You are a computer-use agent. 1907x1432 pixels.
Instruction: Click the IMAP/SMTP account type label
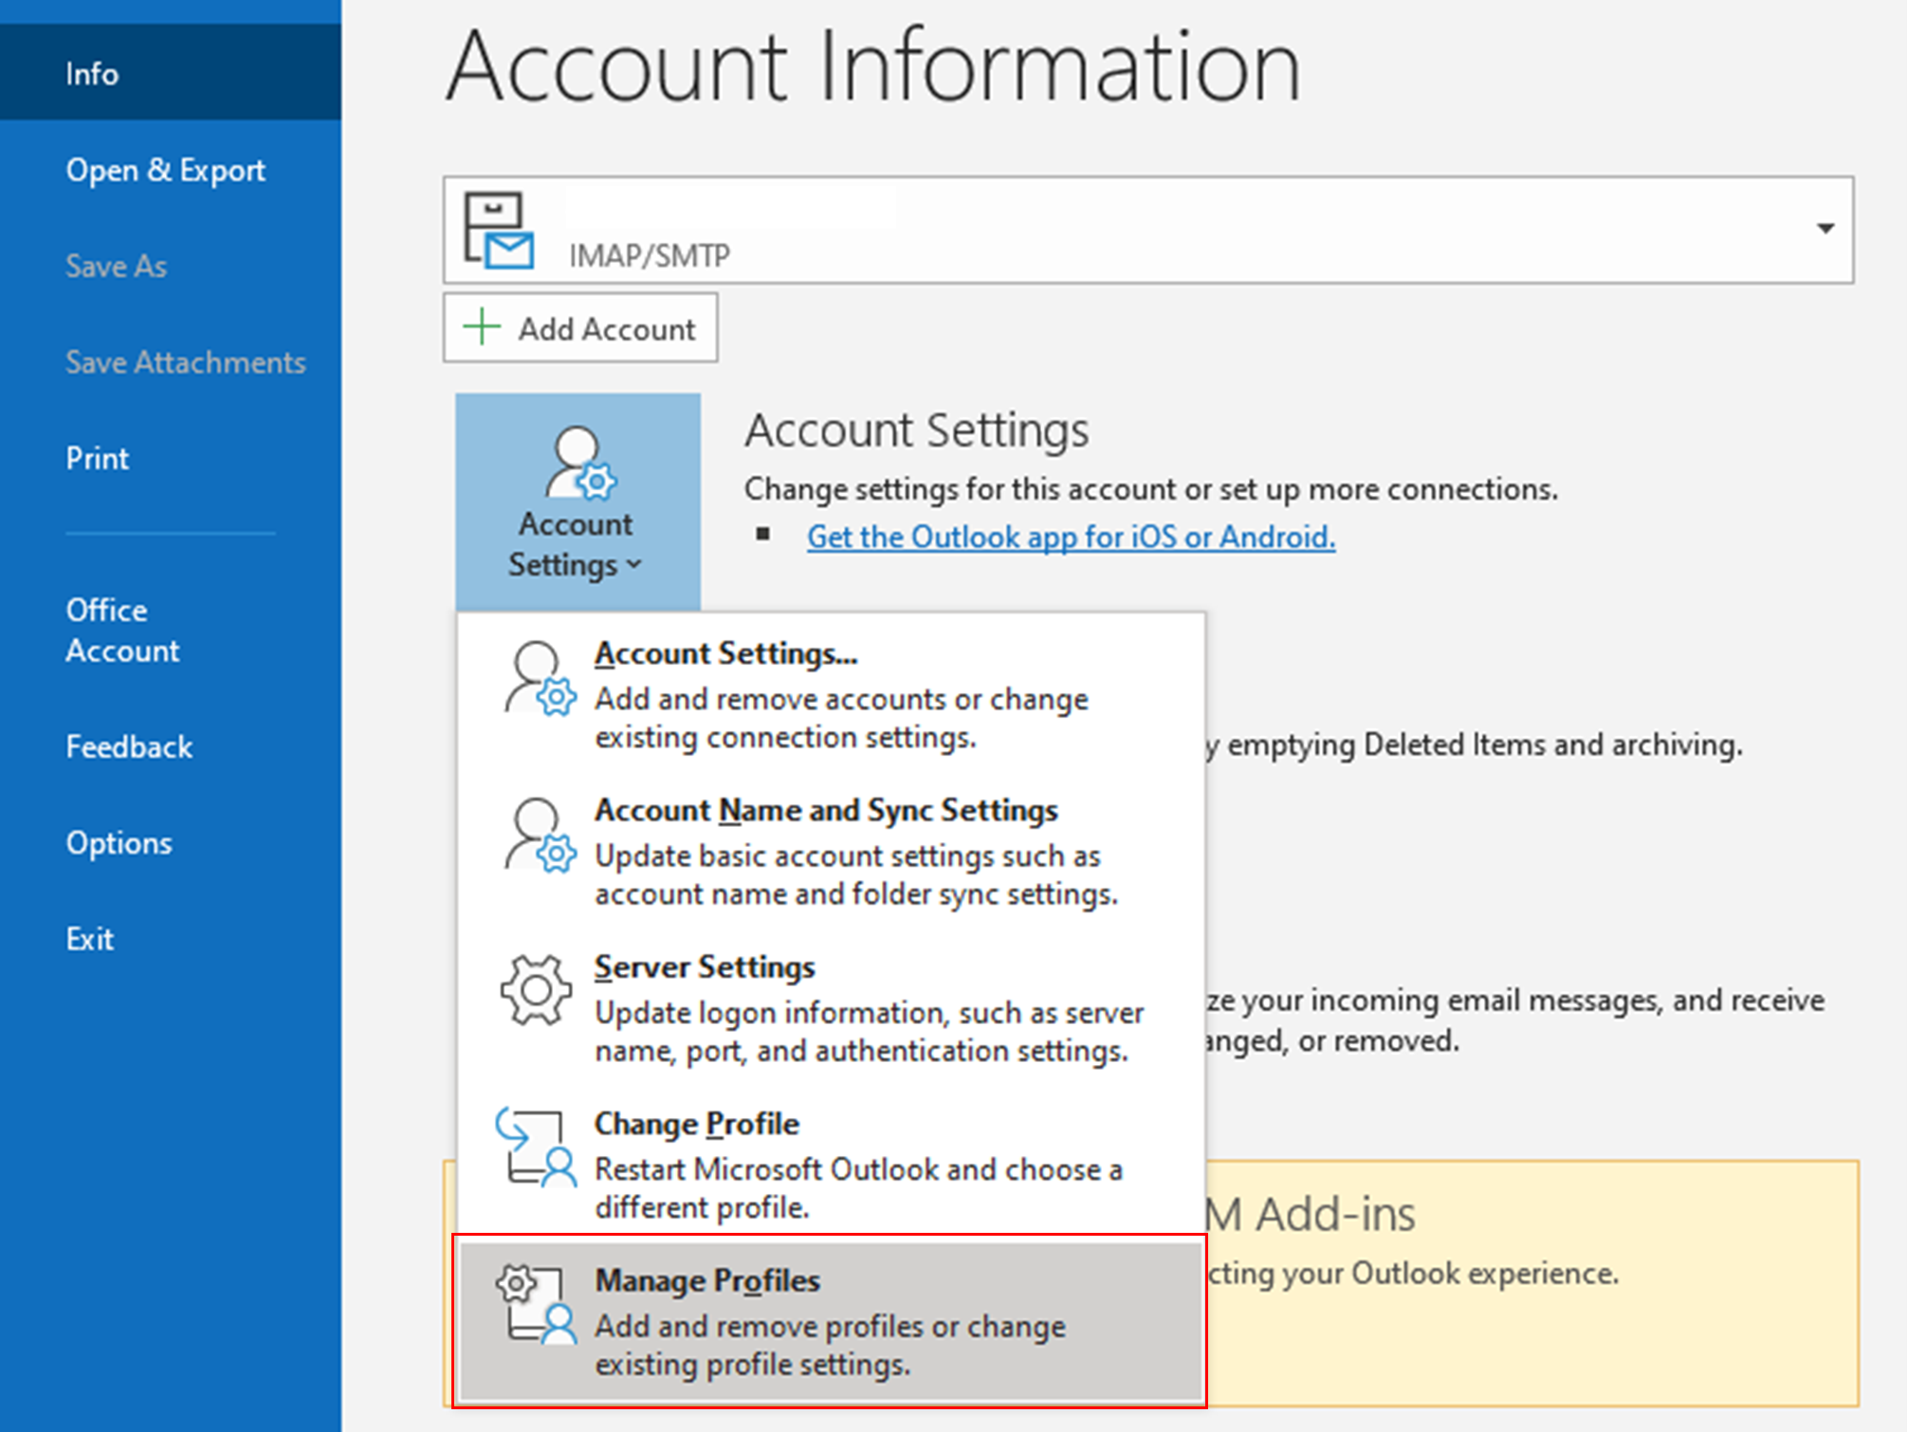click(x=650, y=255)
